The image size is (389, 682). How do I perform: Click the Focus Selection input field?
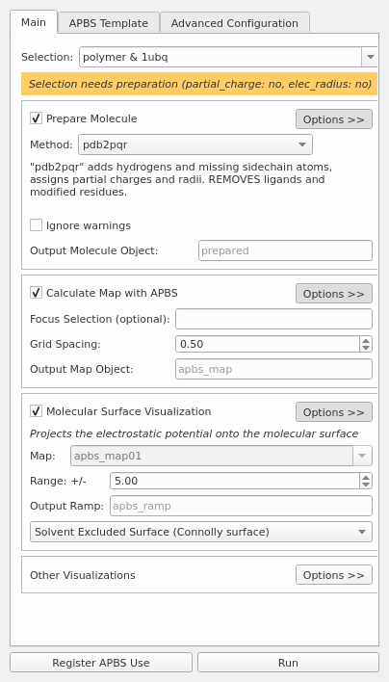click(x=273, y=319)
